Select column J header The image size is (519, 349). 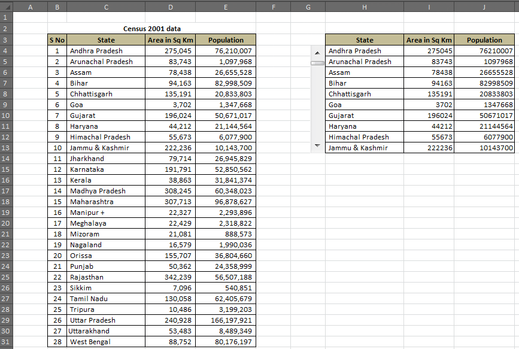(x=484, y=7)
